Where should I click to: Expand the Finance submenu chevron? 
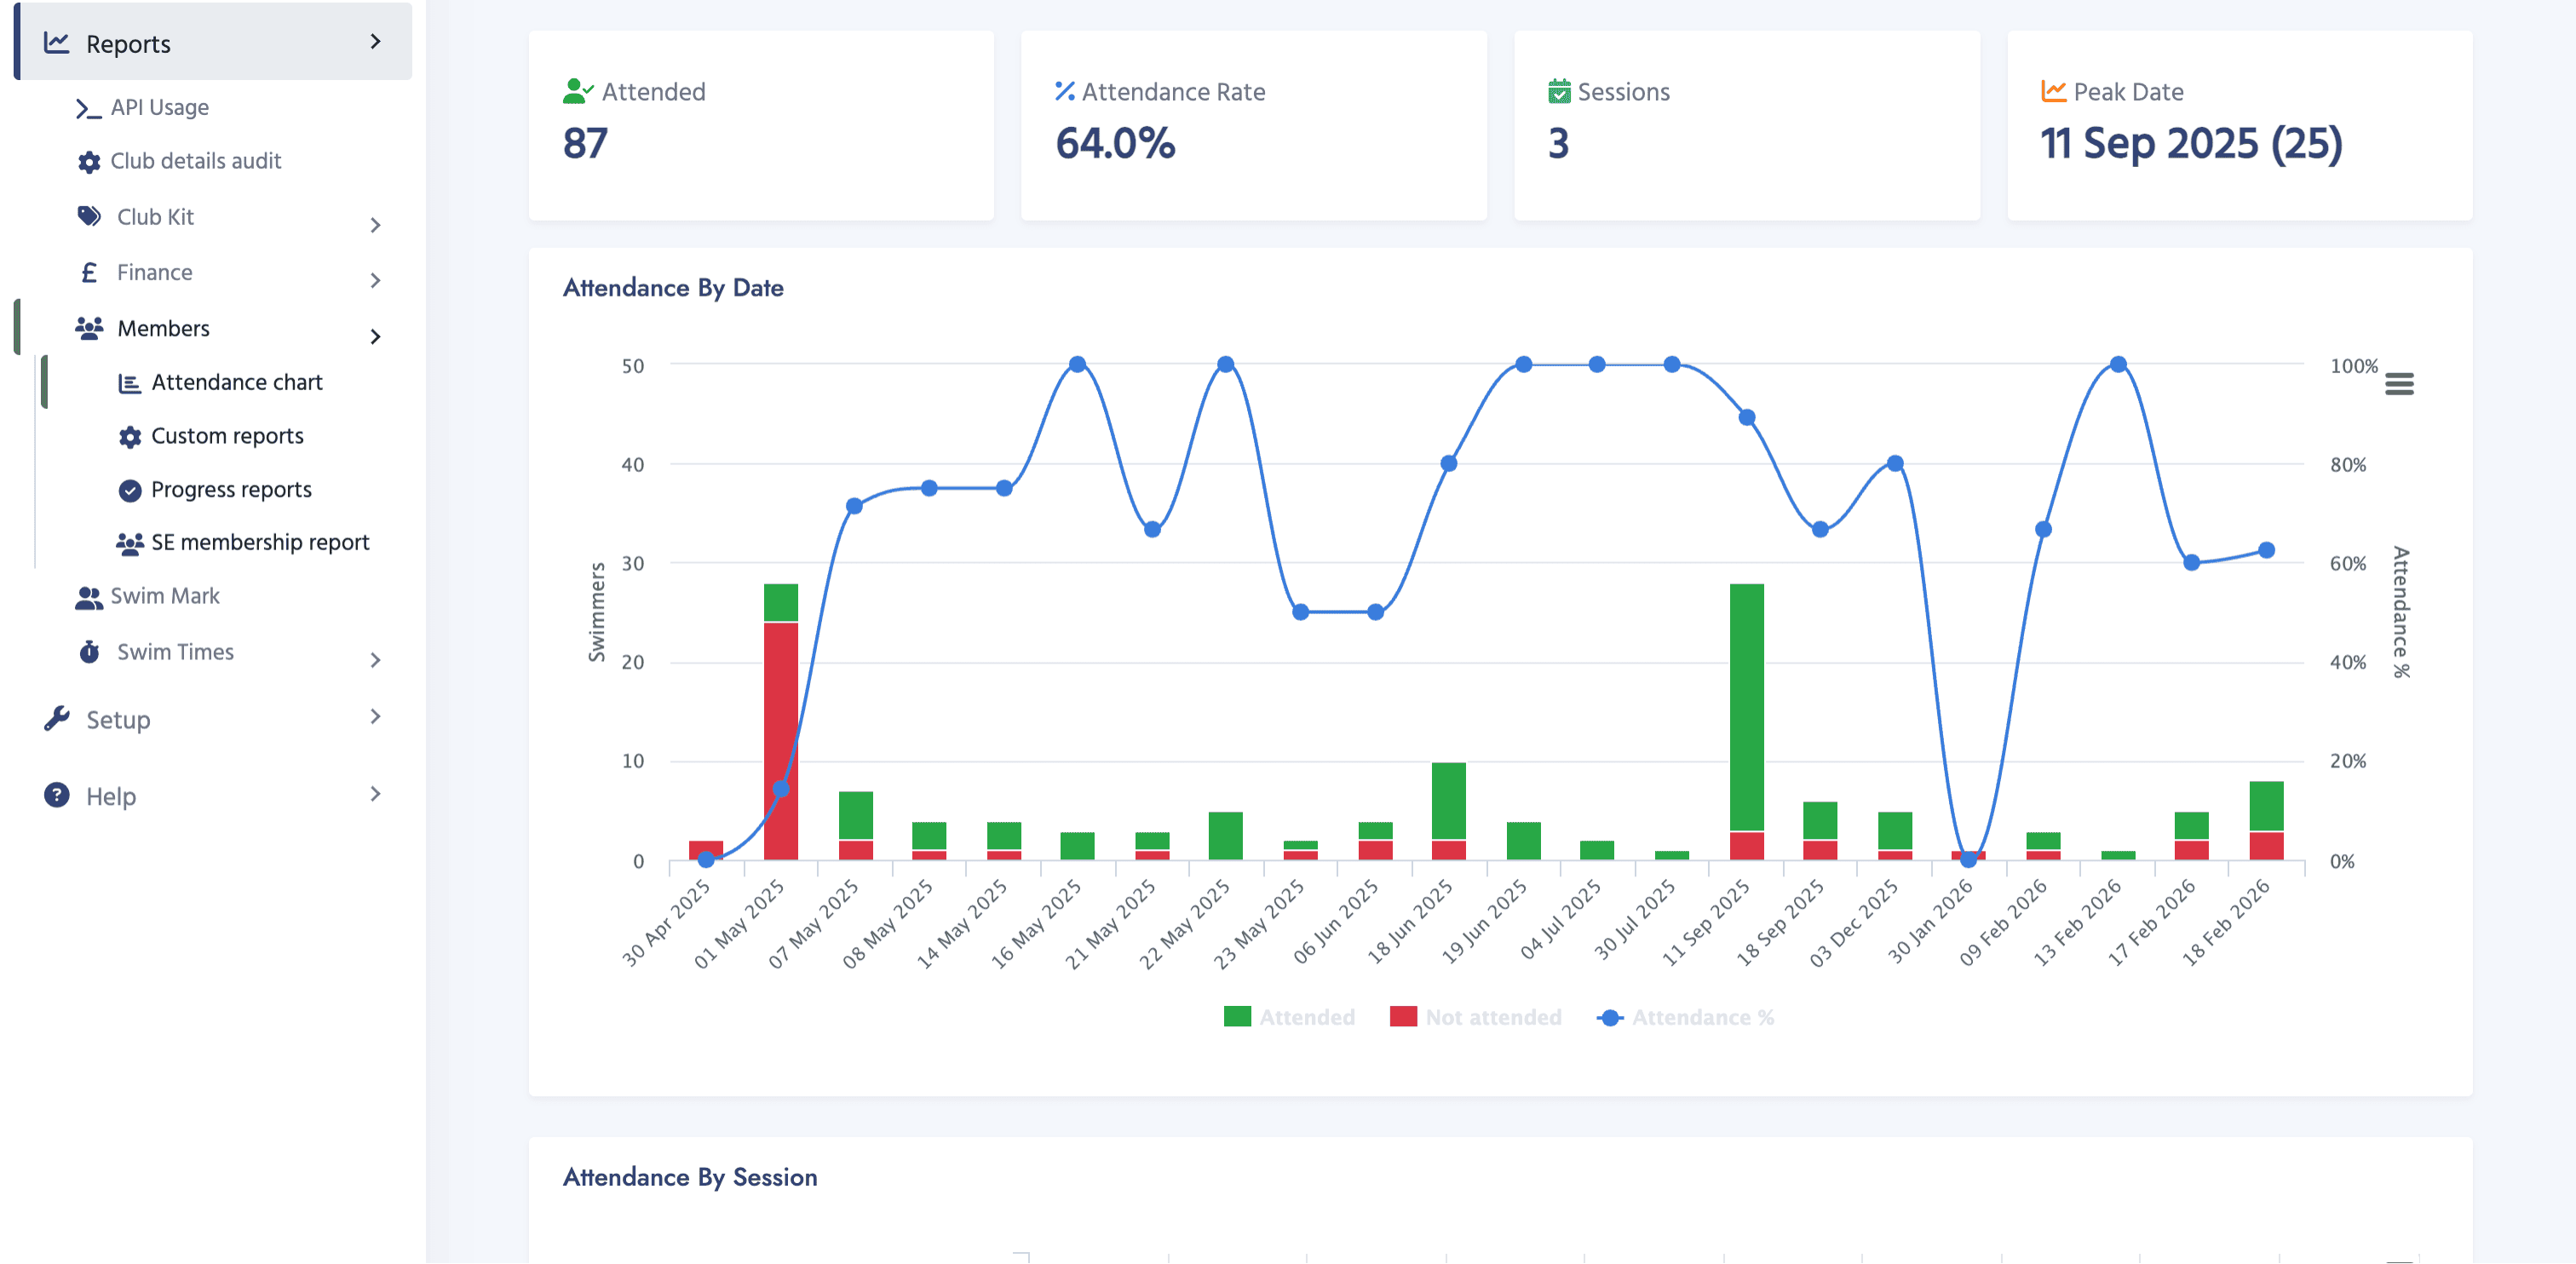pyautogui.click(x=375, y=280)
